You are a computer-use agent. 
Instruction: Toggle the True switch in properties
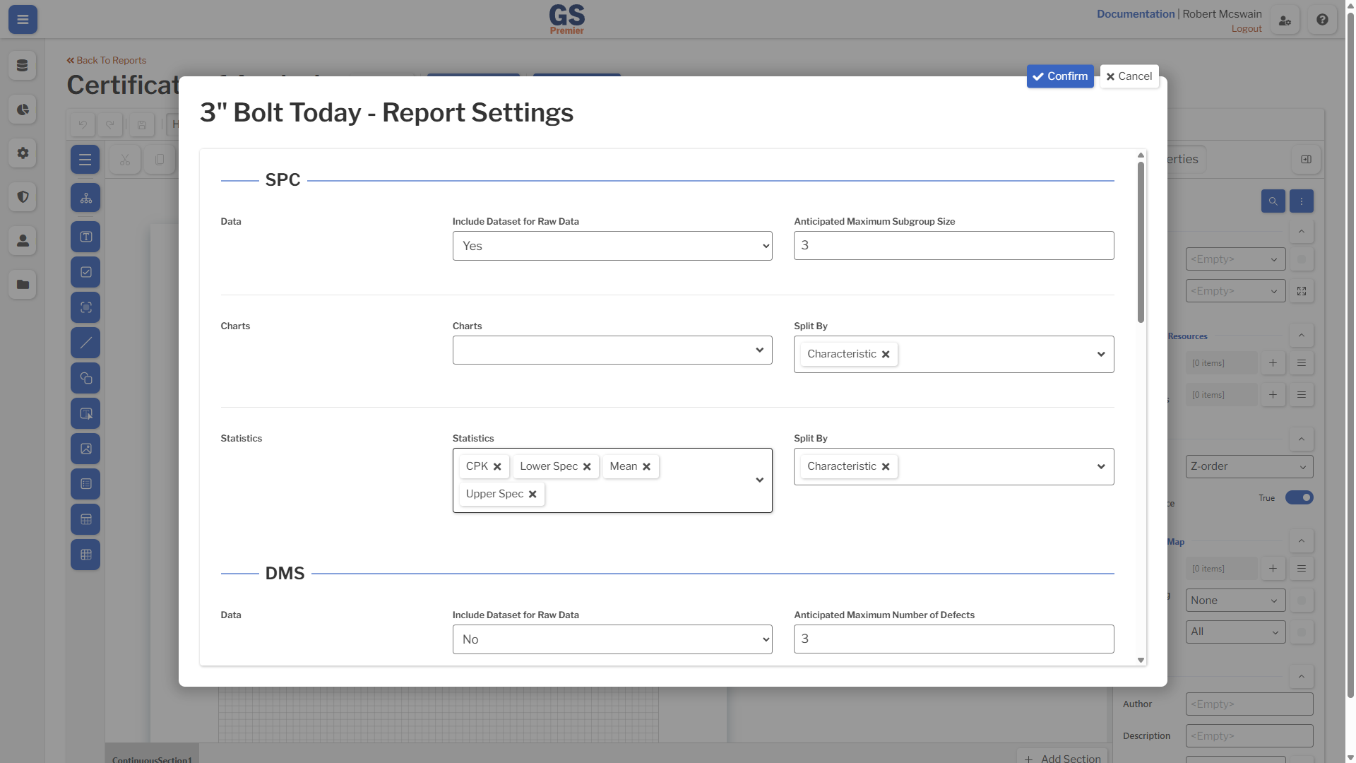click(x=1299, y=498)
